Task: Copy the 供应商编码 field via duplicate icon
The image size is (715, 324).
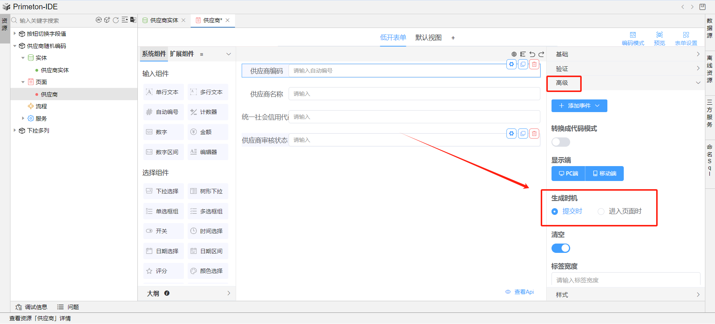Action: click(523, 64)
